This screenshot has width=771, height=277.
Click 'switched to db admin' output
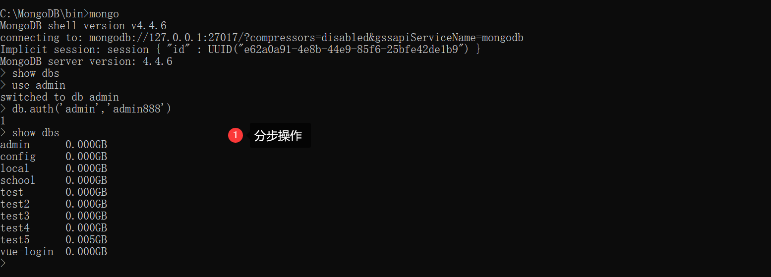coord(59,97)
